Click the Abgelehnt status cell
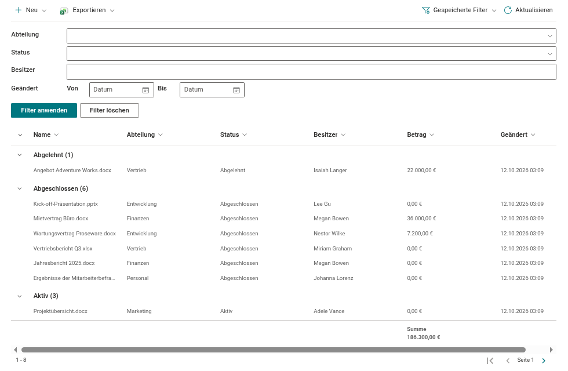Image resolution: width=568 pixels, height=371 pixels. [x=233, y=170]
